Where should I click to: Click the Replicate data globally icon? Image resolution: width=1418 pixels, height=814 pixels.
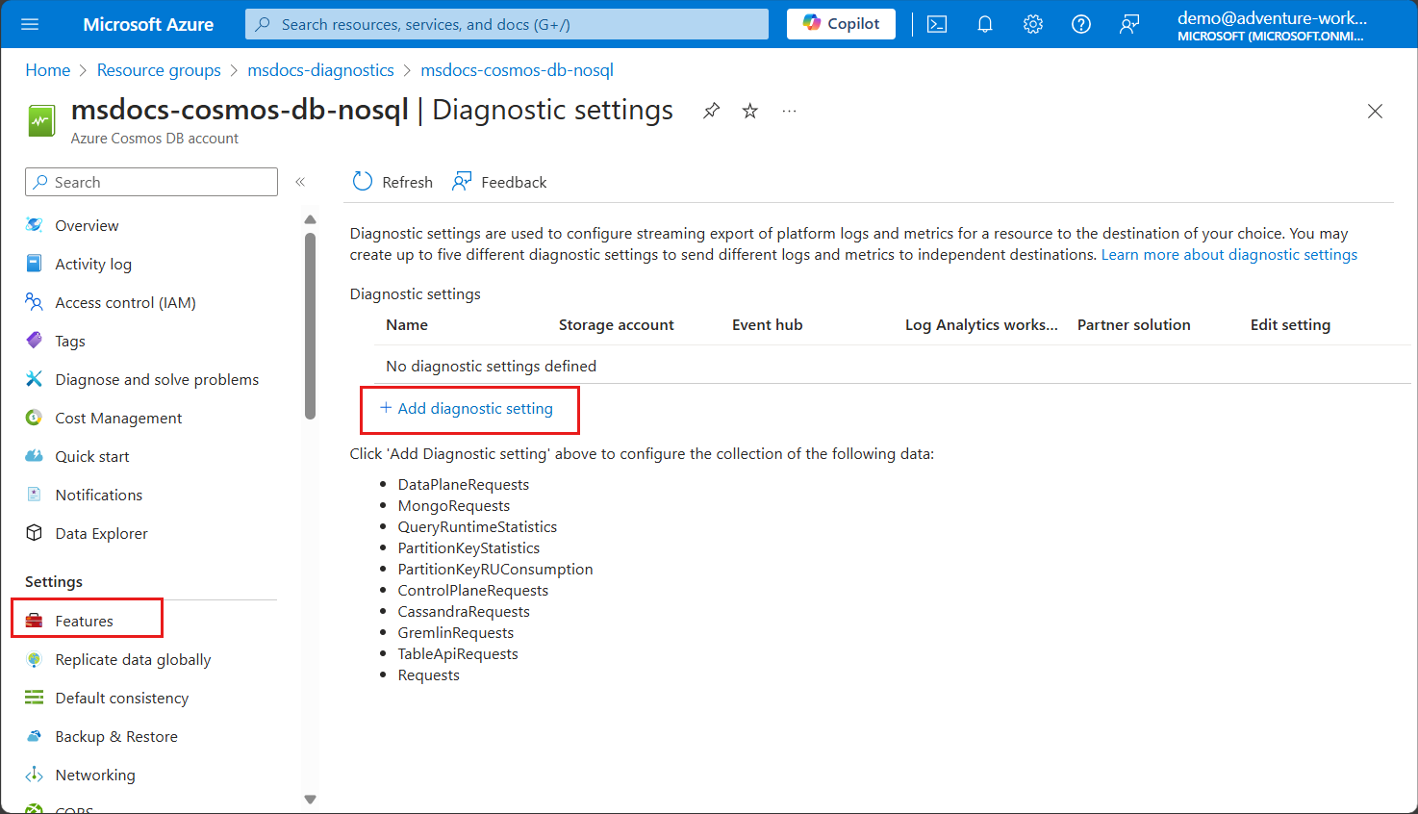(35, 659)
